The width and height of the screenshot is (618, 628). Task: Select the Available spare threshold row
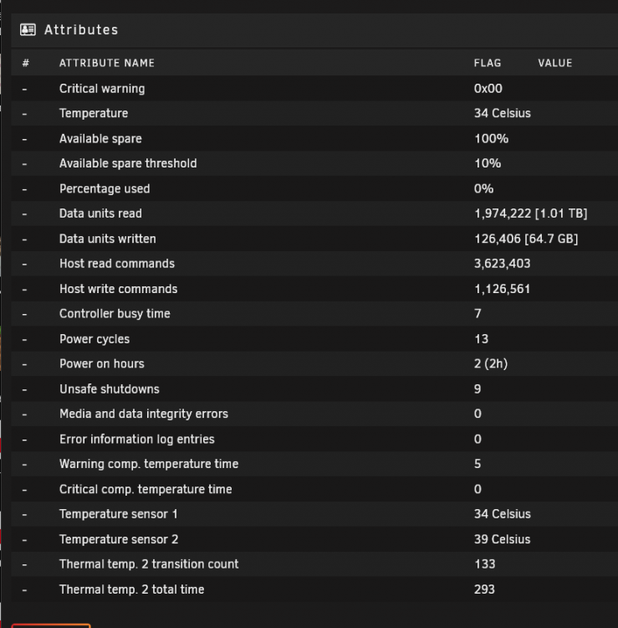tap(314, 163)
